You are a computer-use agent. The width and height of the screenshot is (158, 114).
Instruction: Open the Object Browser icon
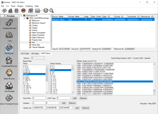point(9,73)
